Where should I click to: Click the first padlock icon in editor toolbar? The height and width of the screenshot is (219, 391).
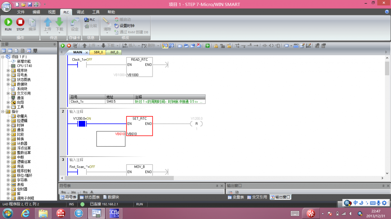pyautogui.click(x=216, y=46)
